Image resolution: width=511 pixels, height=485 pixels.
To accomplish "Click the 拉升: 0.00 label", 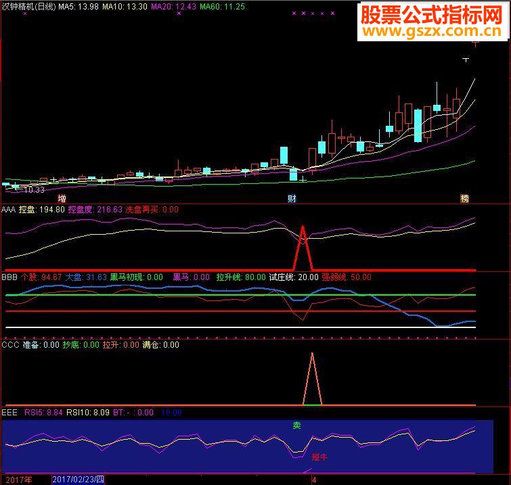I will (121, 345).
